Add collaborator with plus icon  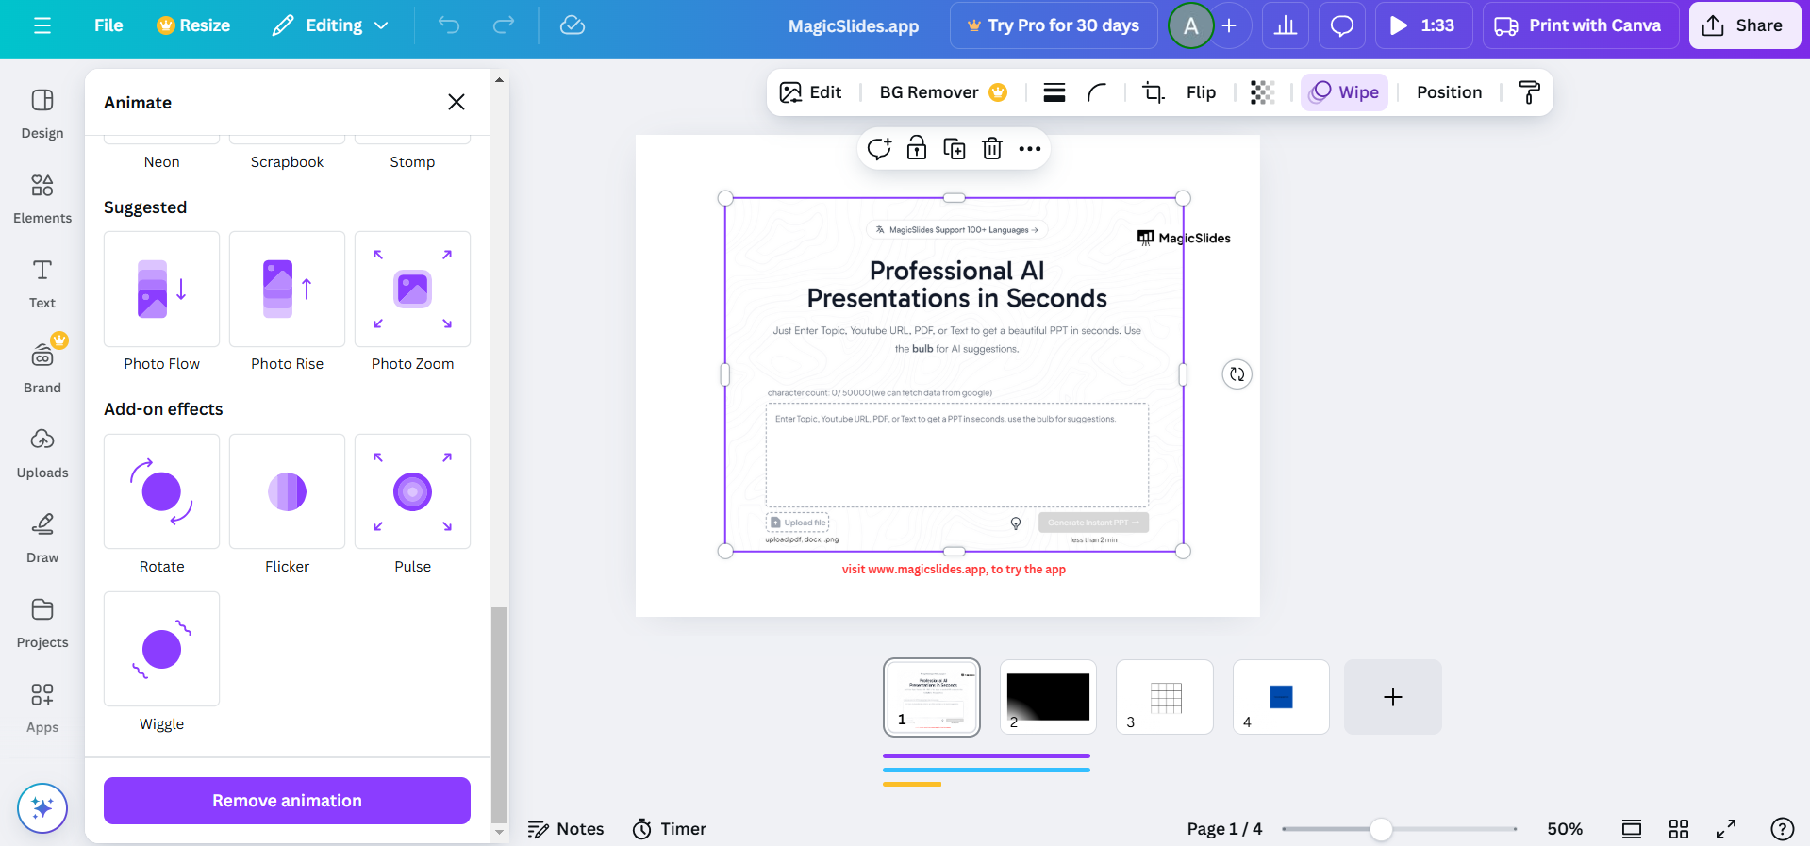tap(1229, 25)
